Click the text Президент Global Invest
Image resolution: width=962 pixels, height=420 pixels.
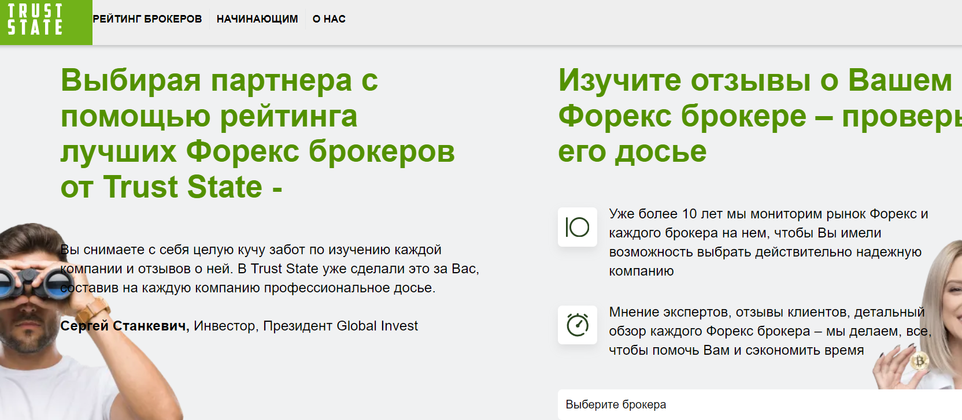(x=340, y=326)
